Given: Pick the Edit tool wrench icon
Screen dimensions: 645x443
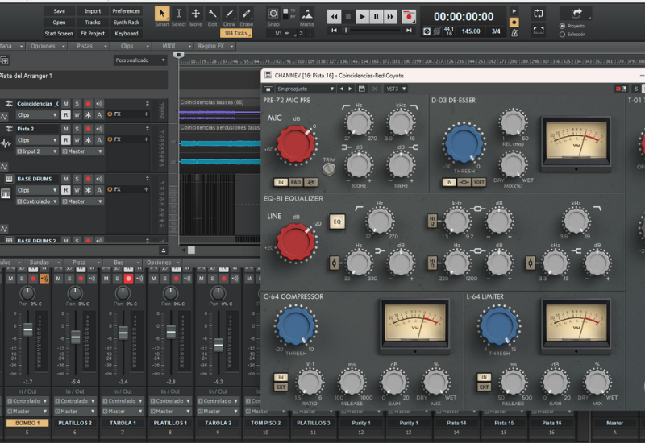Looking at the screenshot, I should [x=212, y=14].
